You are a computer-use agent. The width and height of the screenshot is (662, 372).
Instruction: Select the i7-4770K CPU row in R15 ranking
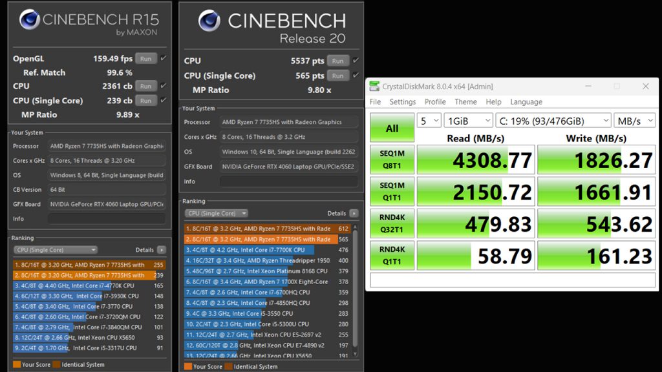89,285
